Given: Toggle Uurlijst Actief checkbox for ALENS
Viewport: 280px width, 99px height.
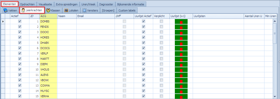Looking at the screenshot, I should (x=143, y=75).
